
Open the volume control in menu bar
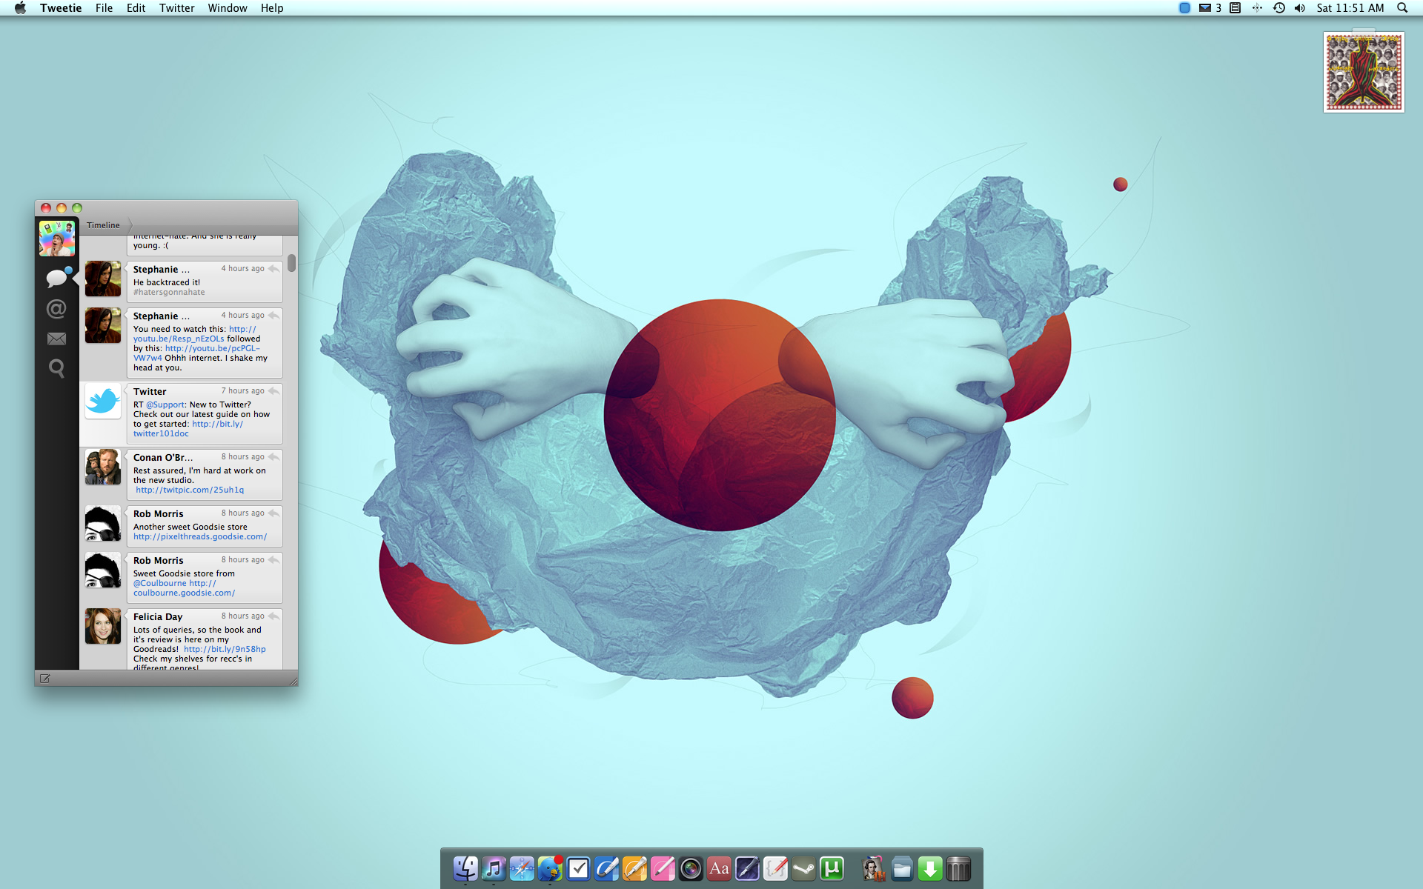(1300, 8)
